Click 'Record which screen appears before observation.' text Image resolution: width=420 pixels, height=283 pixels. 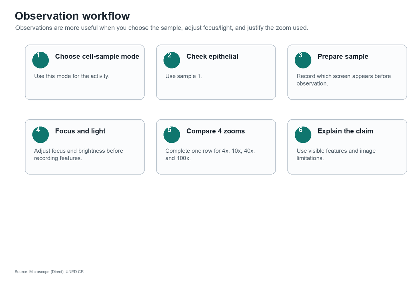344,80
